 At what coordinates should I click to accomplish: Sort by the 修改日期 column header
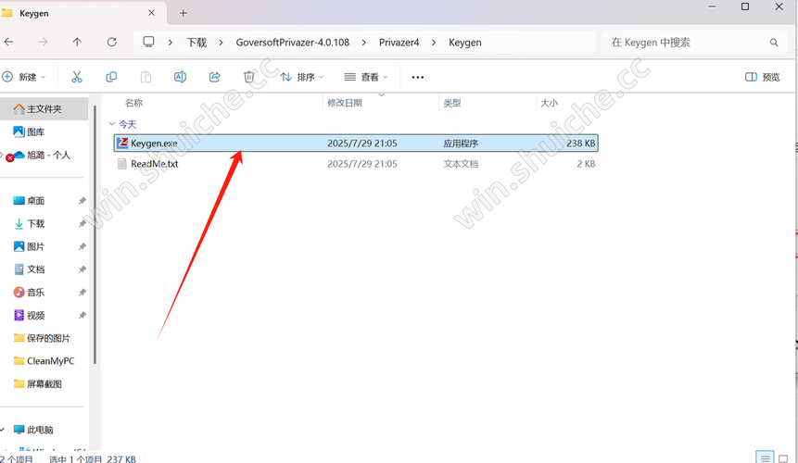pos(345,103)
